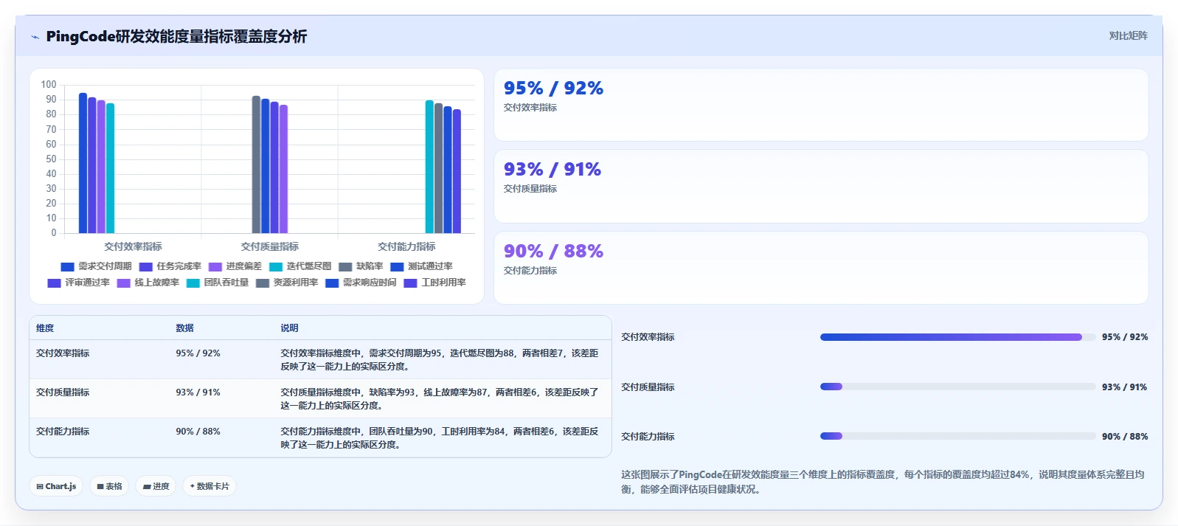Toggle 任务完成率 legend series
Viewport: 1178px width, 526px height.
(170, 266)
